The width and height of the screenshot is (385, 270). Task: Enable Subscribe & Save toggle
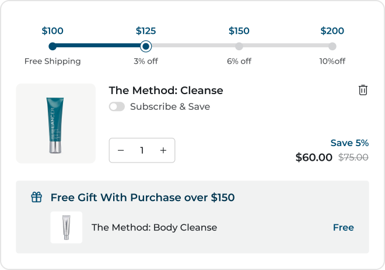click(x=117, y=107)
